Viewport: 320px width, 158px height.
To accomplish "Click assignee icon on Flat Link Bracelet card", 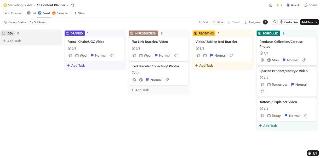I will pos(134,55).
